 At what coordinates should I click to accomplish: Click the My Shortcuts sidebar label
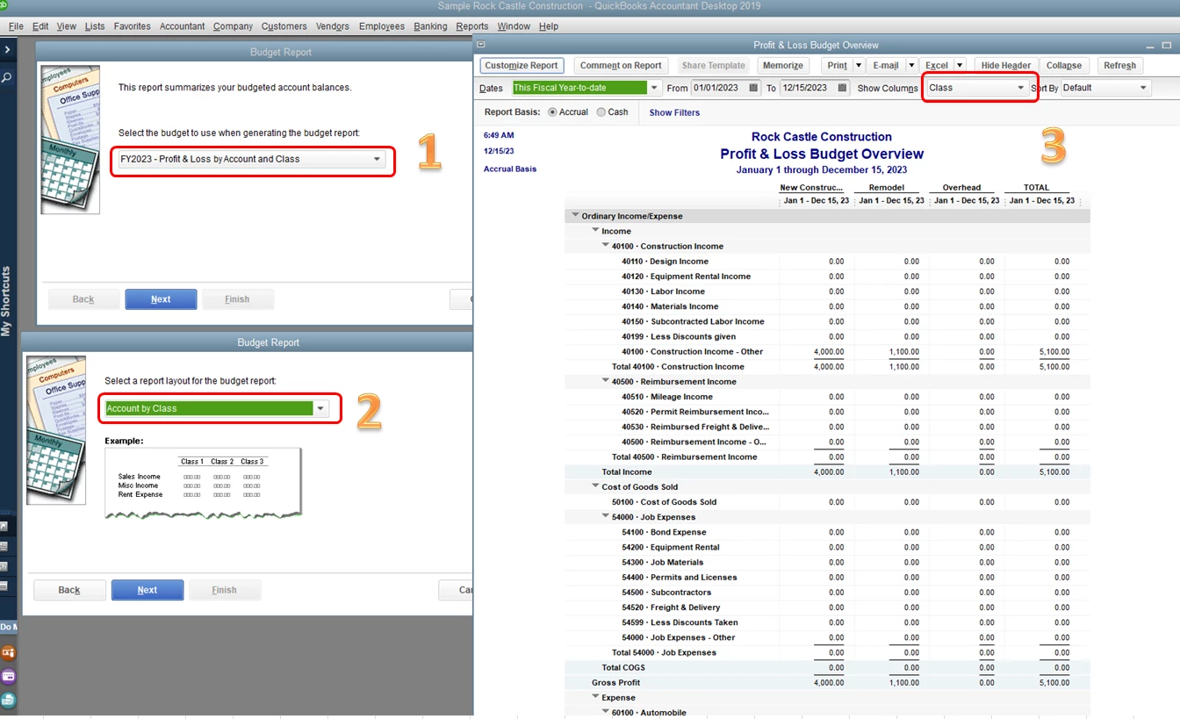click(7, 301)
